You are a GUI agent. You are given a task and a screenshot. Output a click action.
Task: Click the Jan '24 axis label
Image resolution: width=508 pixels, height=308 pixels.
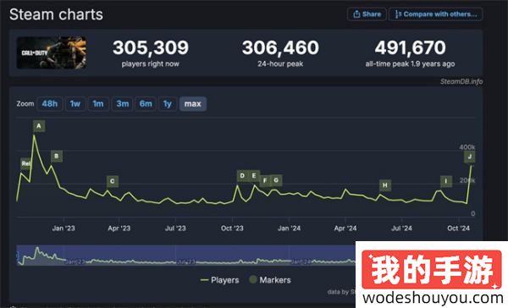pyautogui.click(x=289, y=228)
